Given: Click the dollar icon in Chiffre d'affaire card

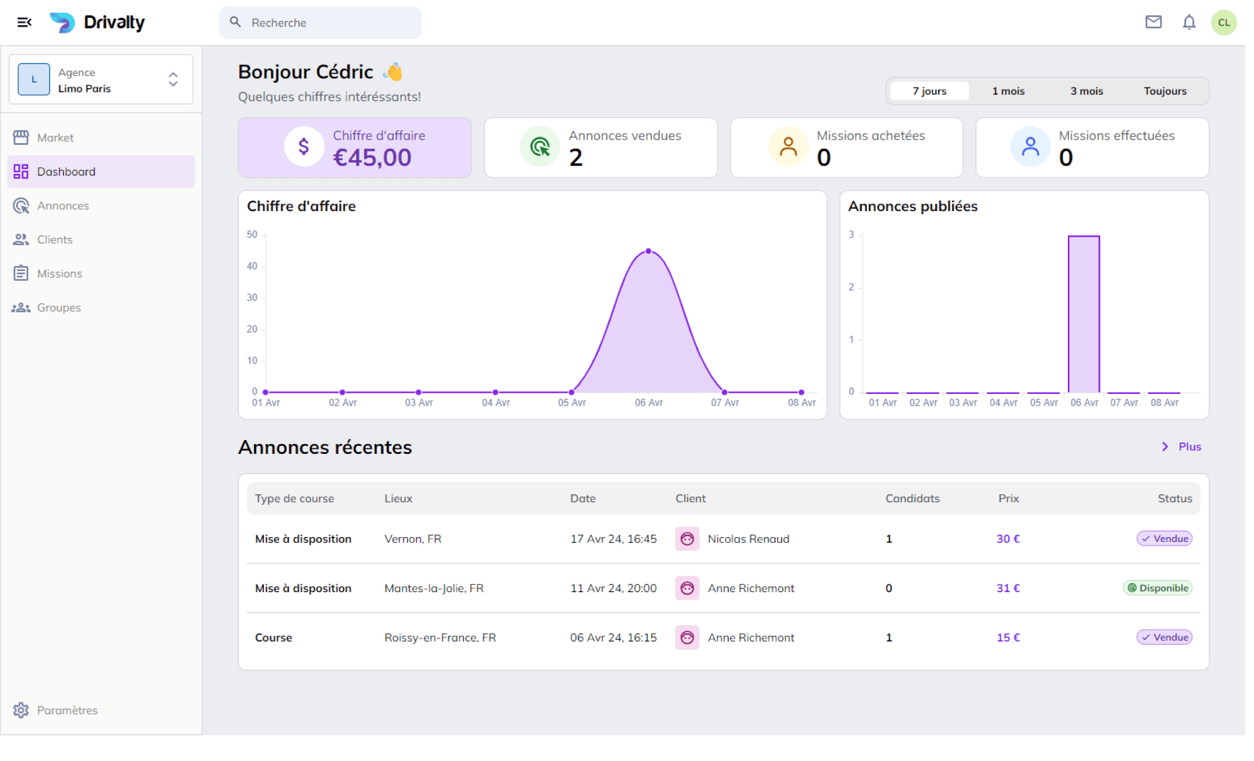Looking at the screenshot, I should 304,147.
